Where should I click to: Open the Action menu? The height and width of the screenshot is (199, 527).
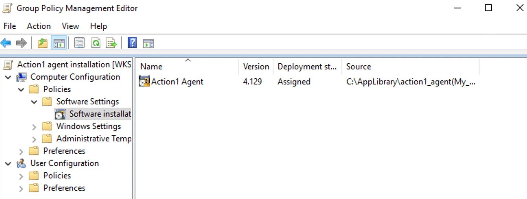tap(39, 26)
